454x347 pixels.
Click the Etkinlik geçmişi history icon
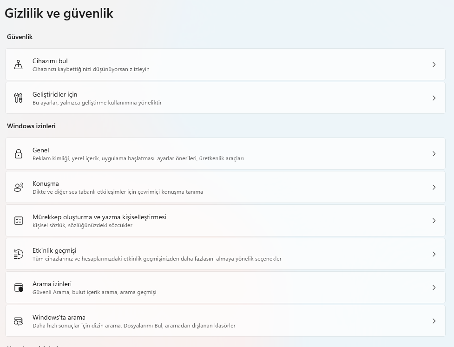click(19, 254)
